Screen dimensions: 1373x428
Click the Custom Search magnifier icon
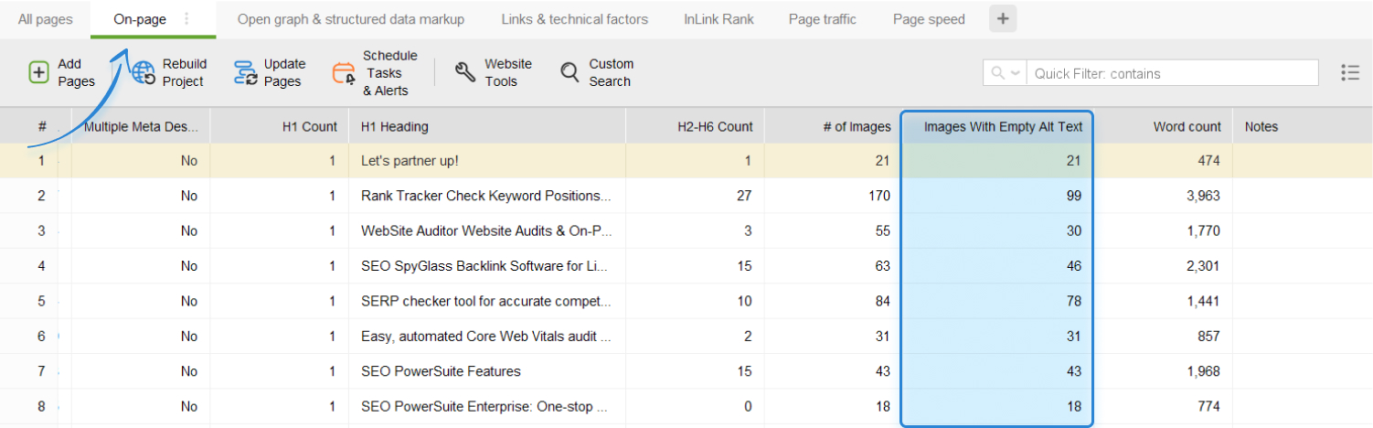coord(569,73)
